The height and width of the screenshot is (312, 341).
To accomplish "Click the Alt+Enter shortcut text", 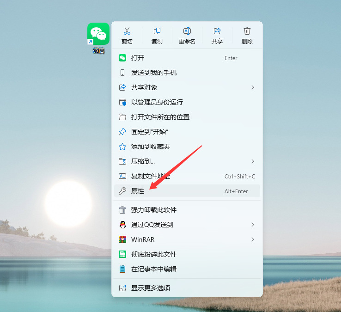I will click(236, 191).
